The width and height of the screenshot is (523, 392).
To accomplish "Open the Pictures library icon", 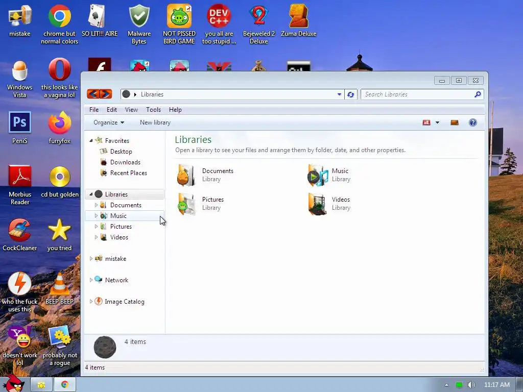I will [185, 204].
